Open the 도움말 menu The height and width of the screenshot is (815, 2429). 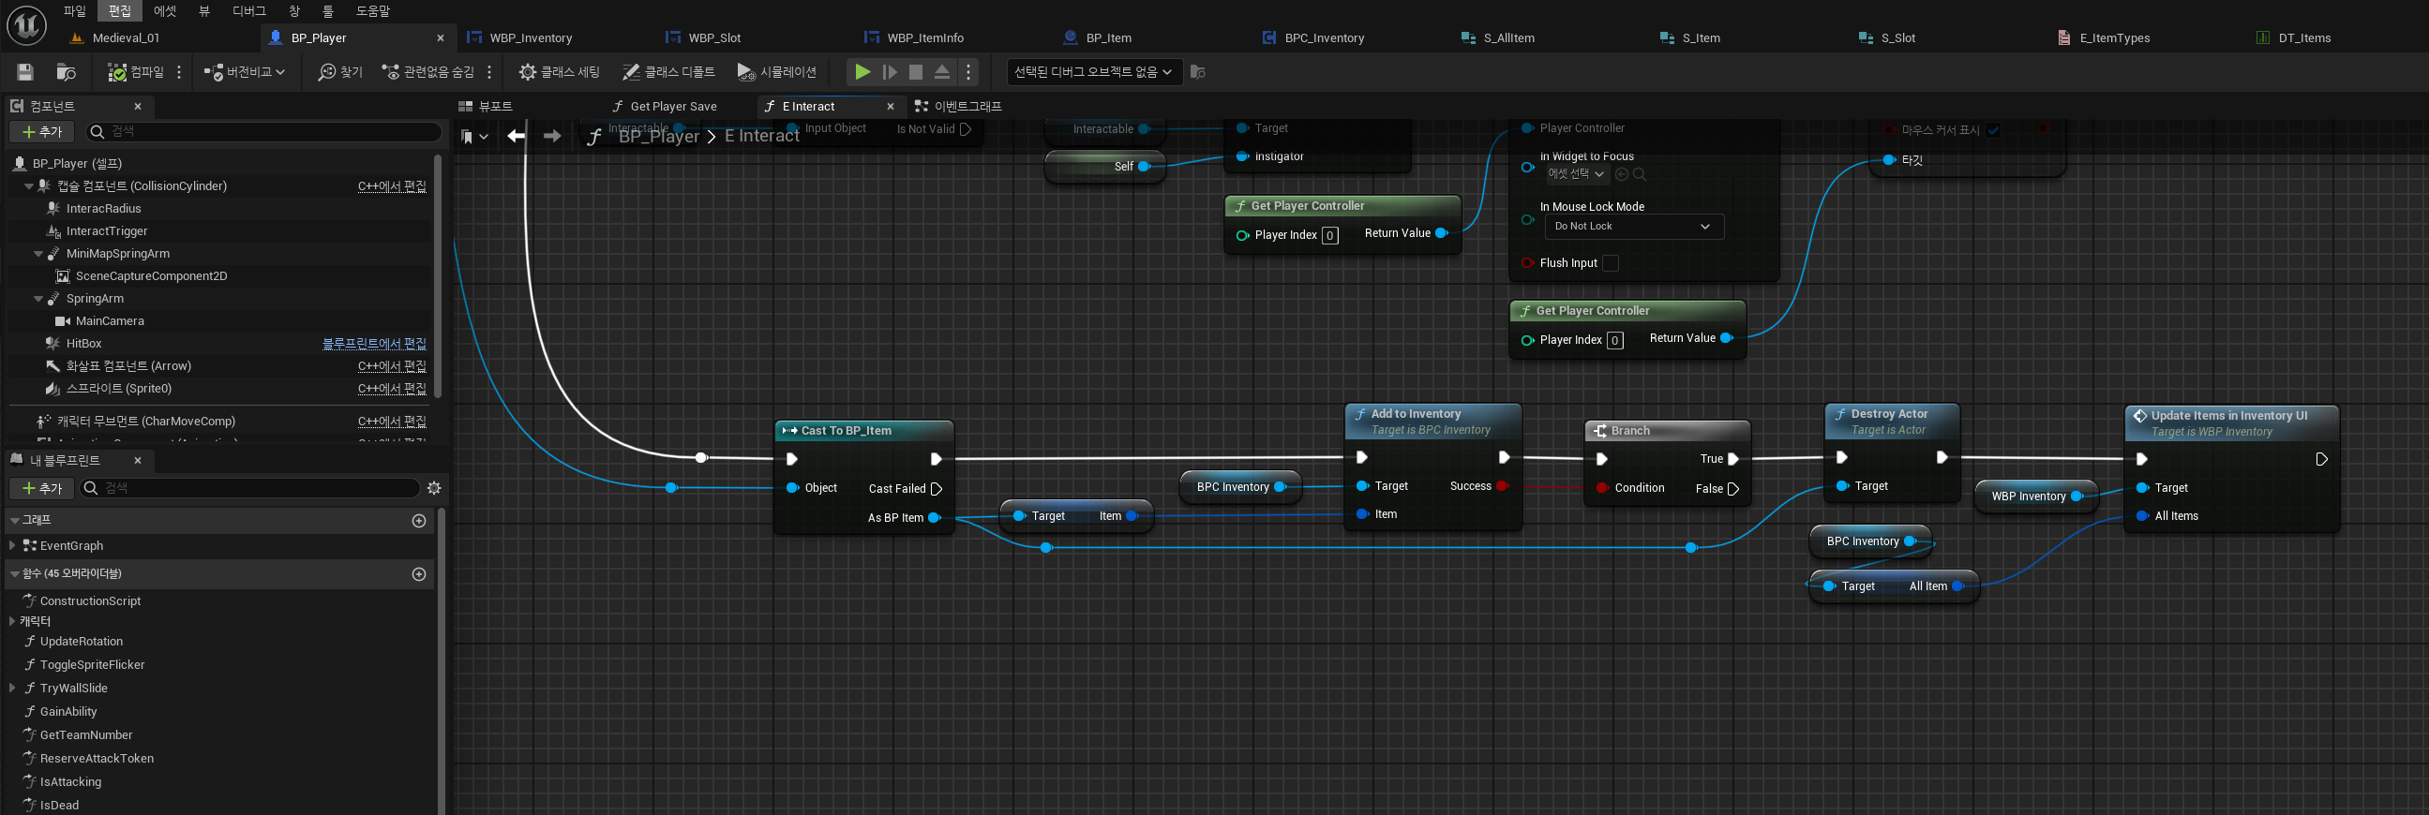(372, 11)
